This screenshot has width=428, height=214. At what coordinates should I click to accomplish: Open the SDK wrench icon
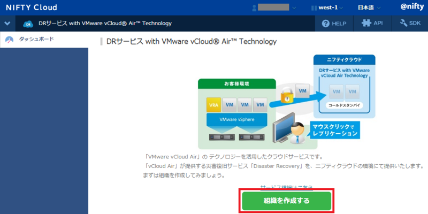[x=403, y=23]
